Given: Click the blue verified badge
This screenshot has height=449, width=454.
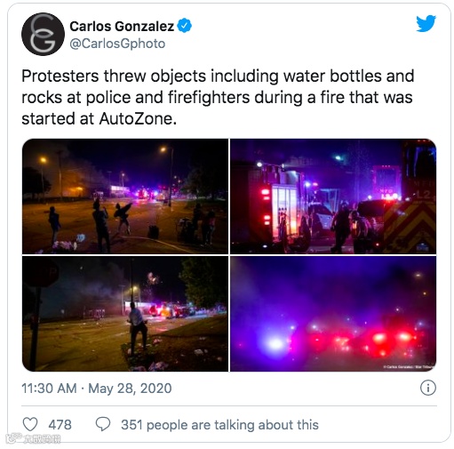Looking at the screenshot, I should (x=184, y=26).
